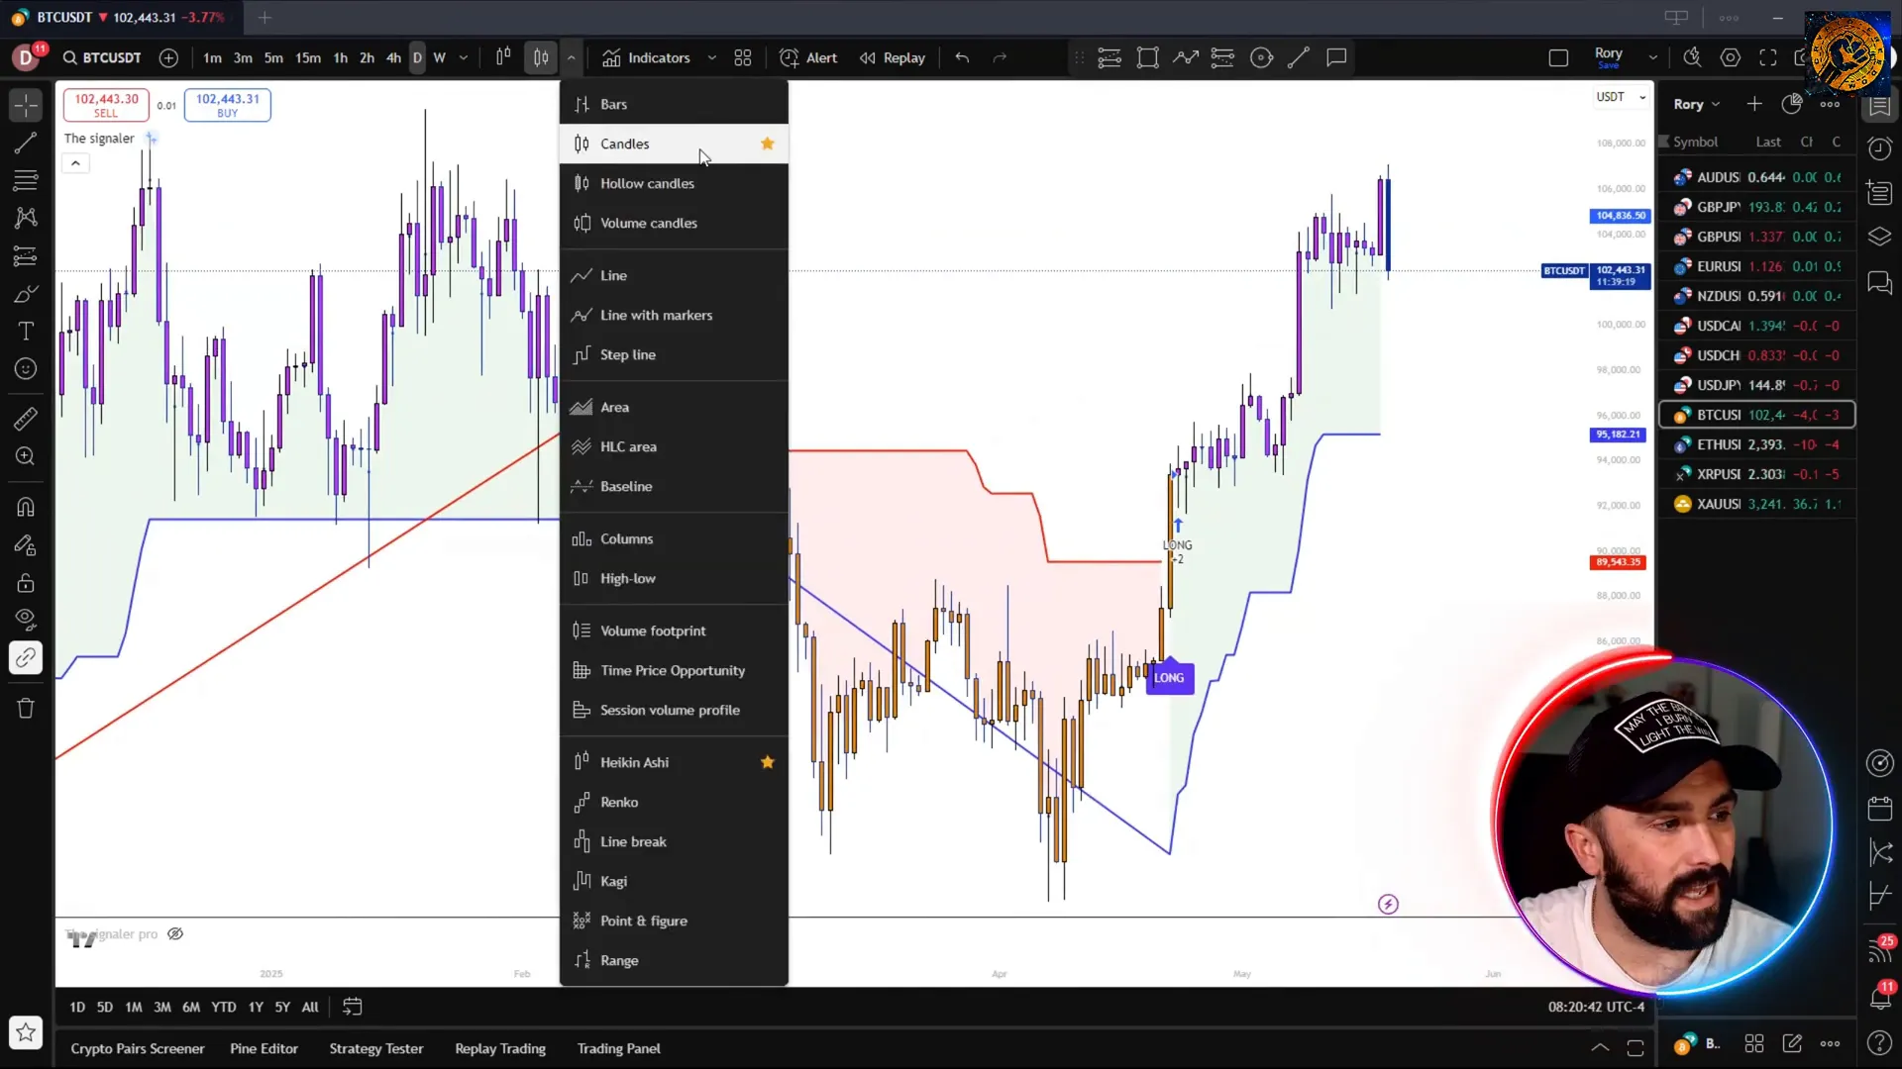Viewport: 1902px width, 1069px height.
Task: Select the trend line drawing tool
Action: (x=26, y=143)
